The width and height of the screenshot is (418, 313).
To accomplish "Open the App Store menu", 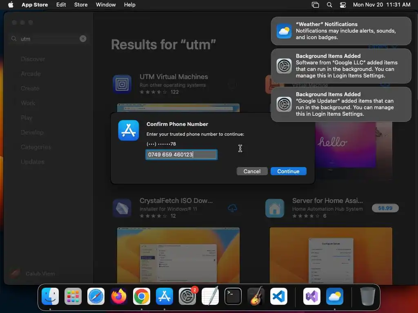I will (35, 4).
